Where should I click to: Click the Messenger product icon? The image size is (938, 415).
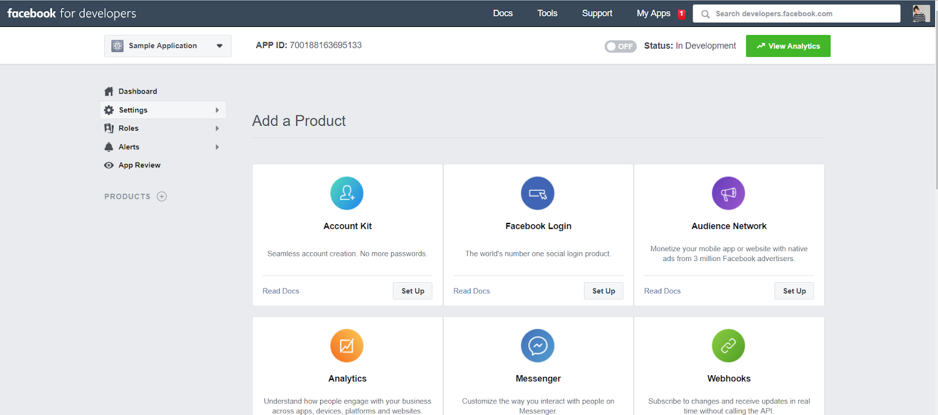[x=538, y=346]
